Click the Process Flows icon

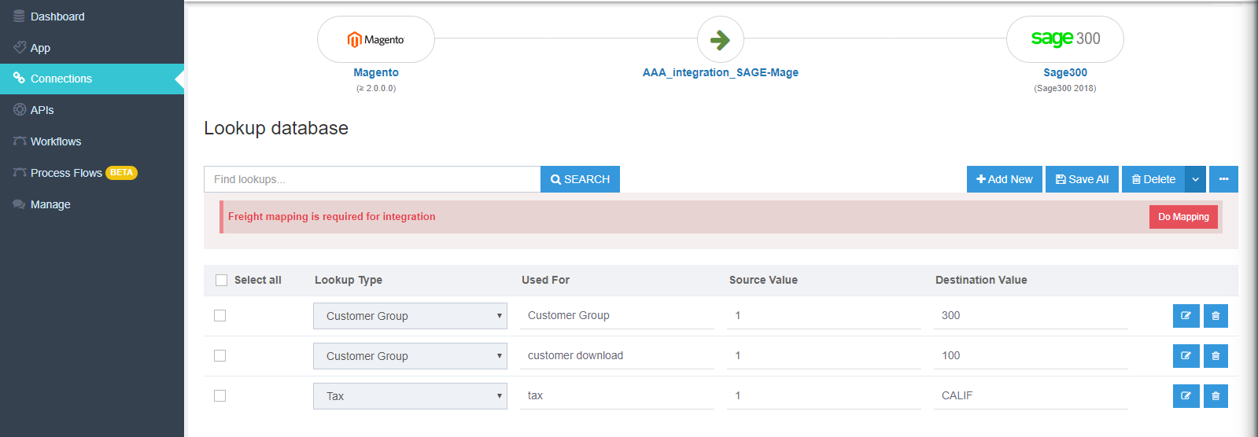click(20, 172)
